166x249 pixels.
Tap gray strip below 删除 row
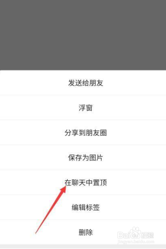[83, 247]
